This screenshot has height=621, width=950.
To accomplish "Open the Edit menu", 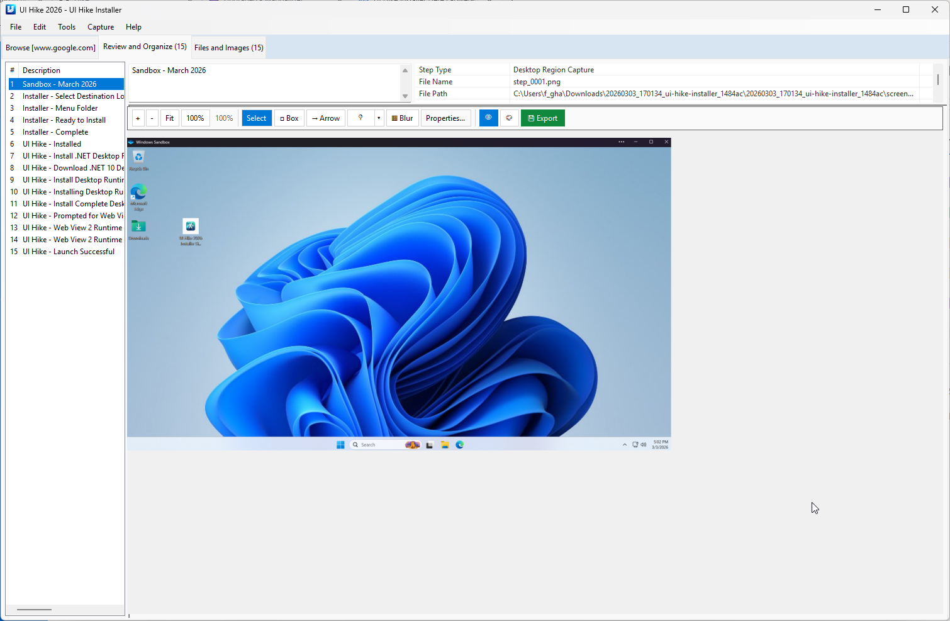I will (40, 27).
